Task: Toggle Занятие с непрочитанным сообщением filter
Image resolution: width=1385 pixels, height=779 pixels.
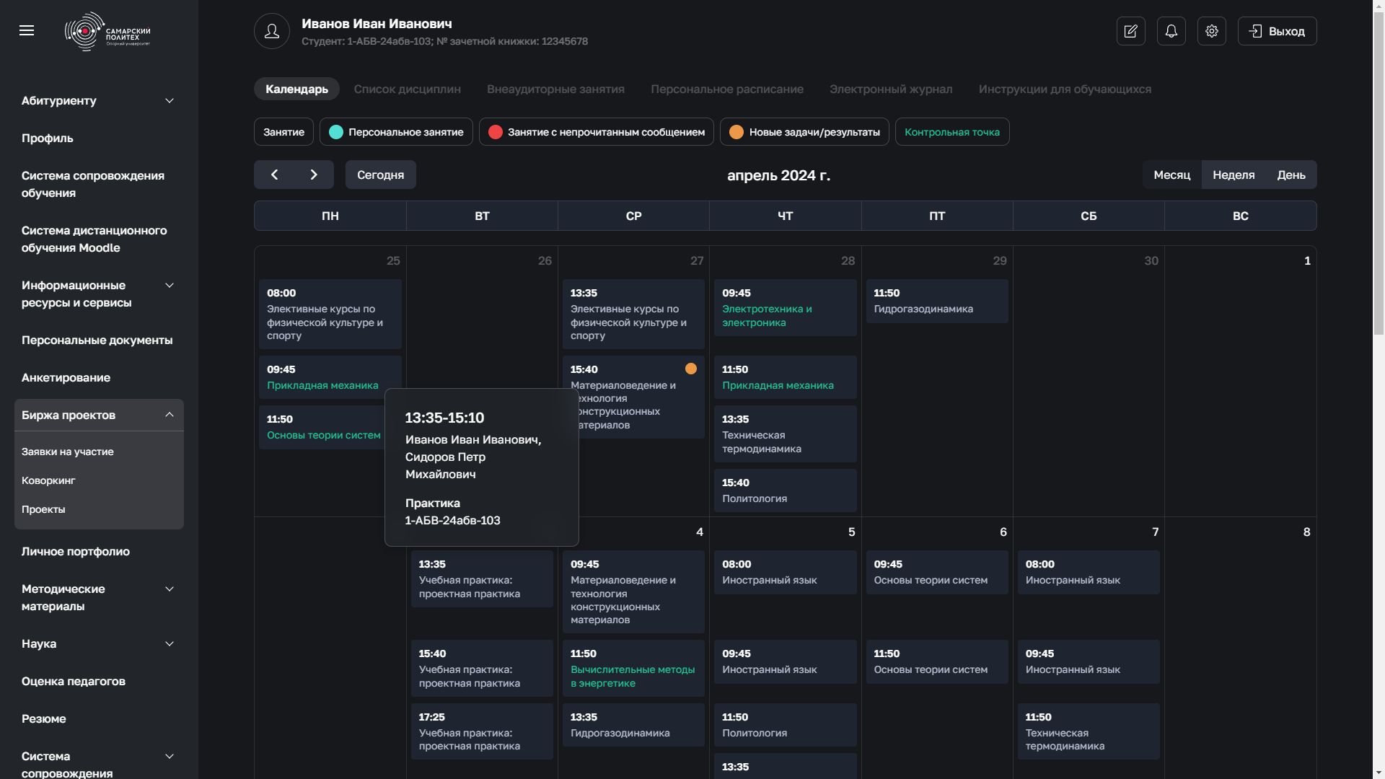Action: point(596,132)
